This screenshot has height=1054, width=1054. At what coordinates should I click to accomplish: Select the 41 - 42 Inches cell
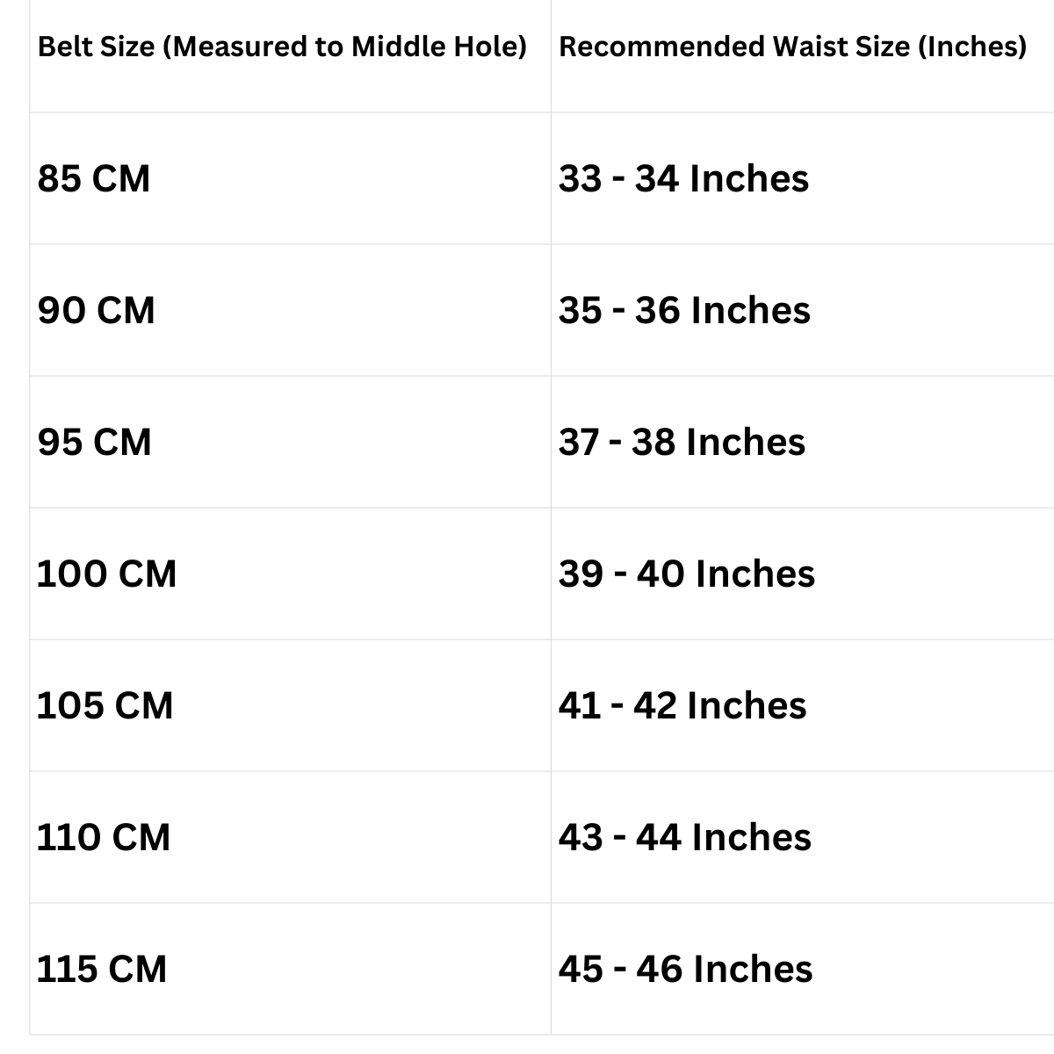(682, 705)
